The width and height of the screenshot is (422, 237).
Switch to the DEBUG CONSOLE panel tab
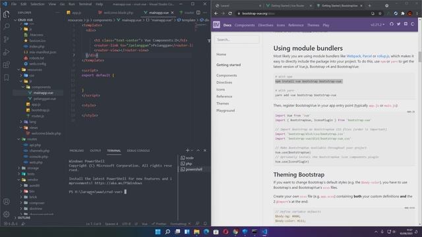point(138,151)
